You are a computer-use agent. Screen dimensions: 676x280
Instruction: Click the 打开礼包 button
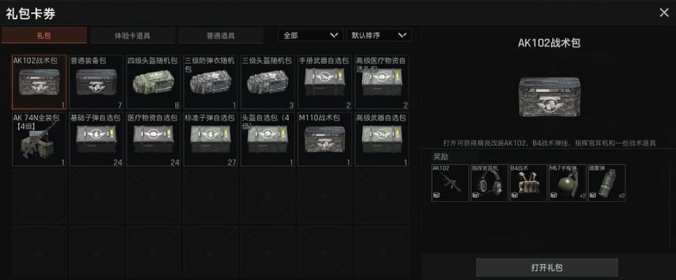[x=547, y=267]
